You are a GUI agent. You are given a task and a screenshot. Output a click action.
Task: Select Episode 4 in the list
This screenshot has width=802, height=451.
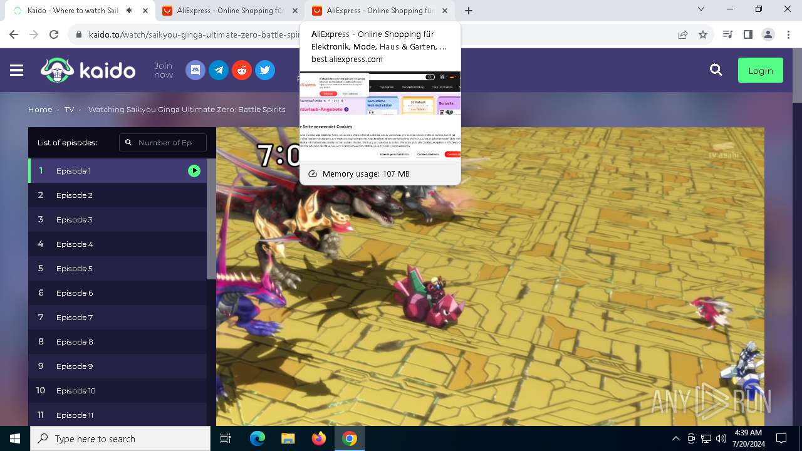coord(117,244)
